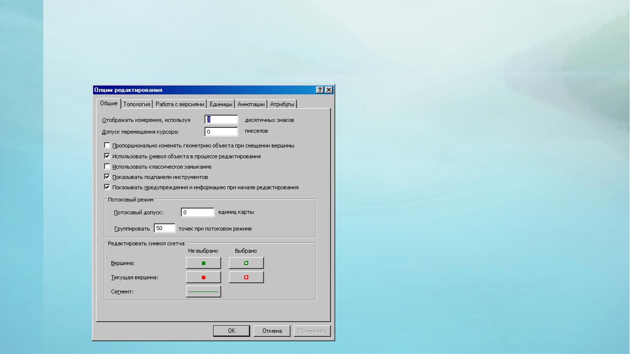Click the help question mark icon
The image size is (630, 354).
point(320,90)
